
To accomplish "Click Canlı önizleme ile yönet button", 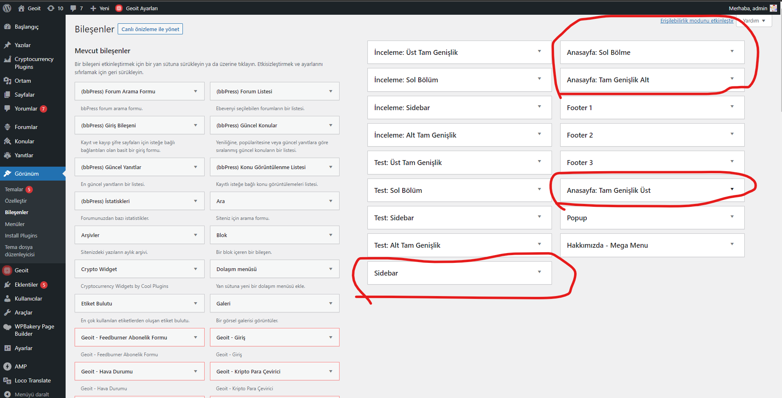I will pyautogui.click(x=150, y=29).
